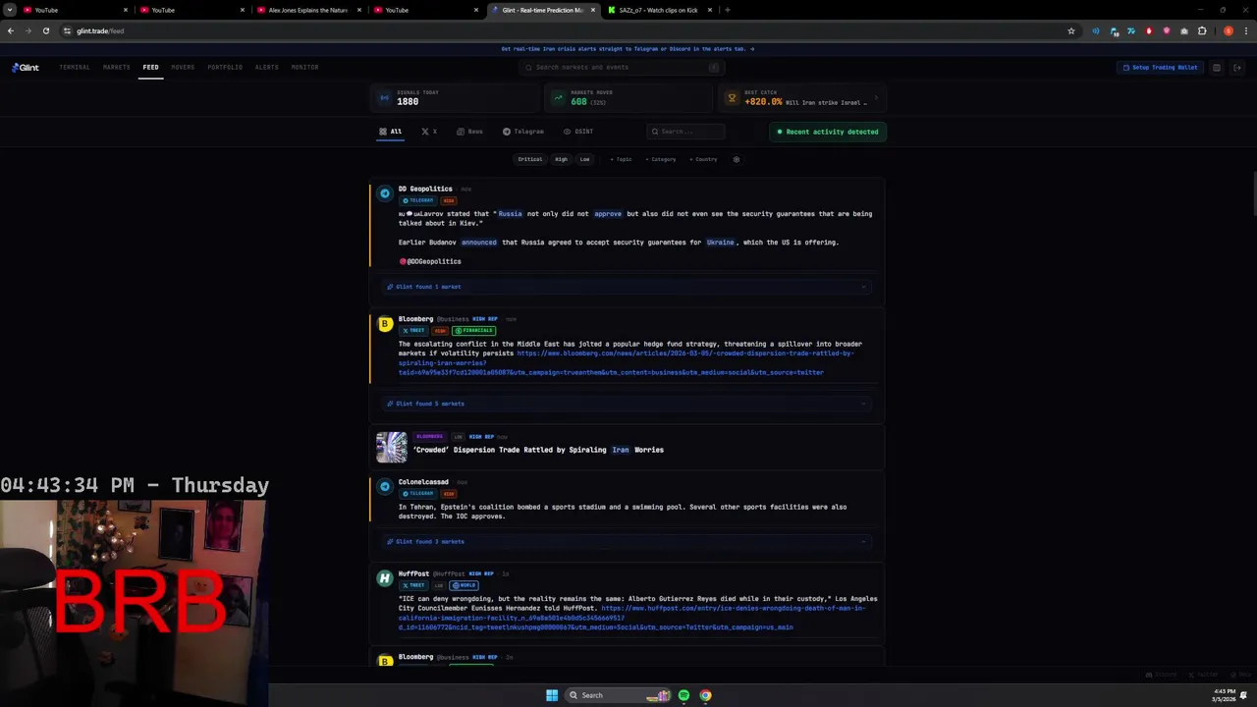This screenshot has width=1257, height=707.
Task: Open Chrome three-dot menu
Action: coord(1244,31)
